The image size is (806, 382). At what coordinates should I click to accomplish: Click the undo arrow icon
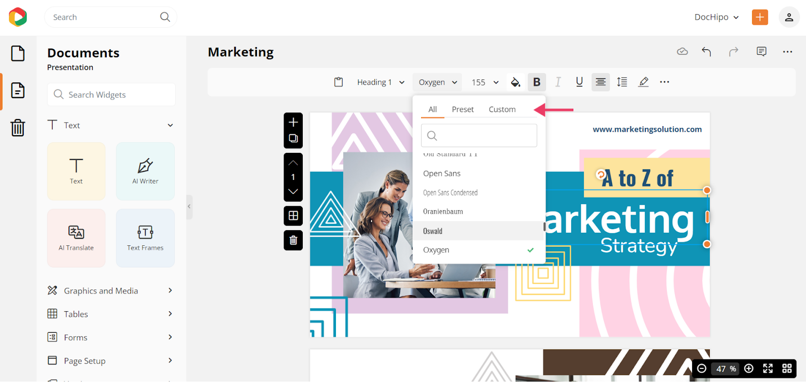pos(706,52)
